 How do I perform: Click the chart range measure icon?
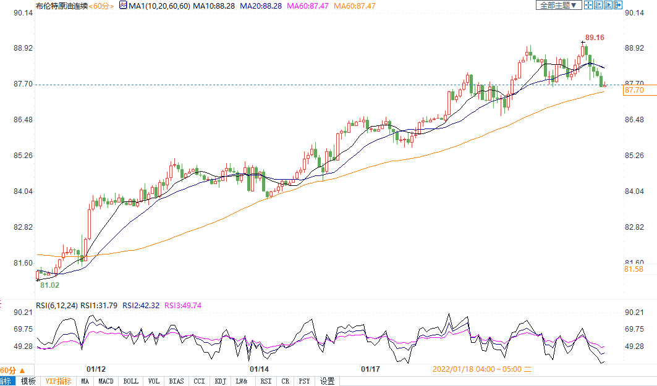point(598,5)
